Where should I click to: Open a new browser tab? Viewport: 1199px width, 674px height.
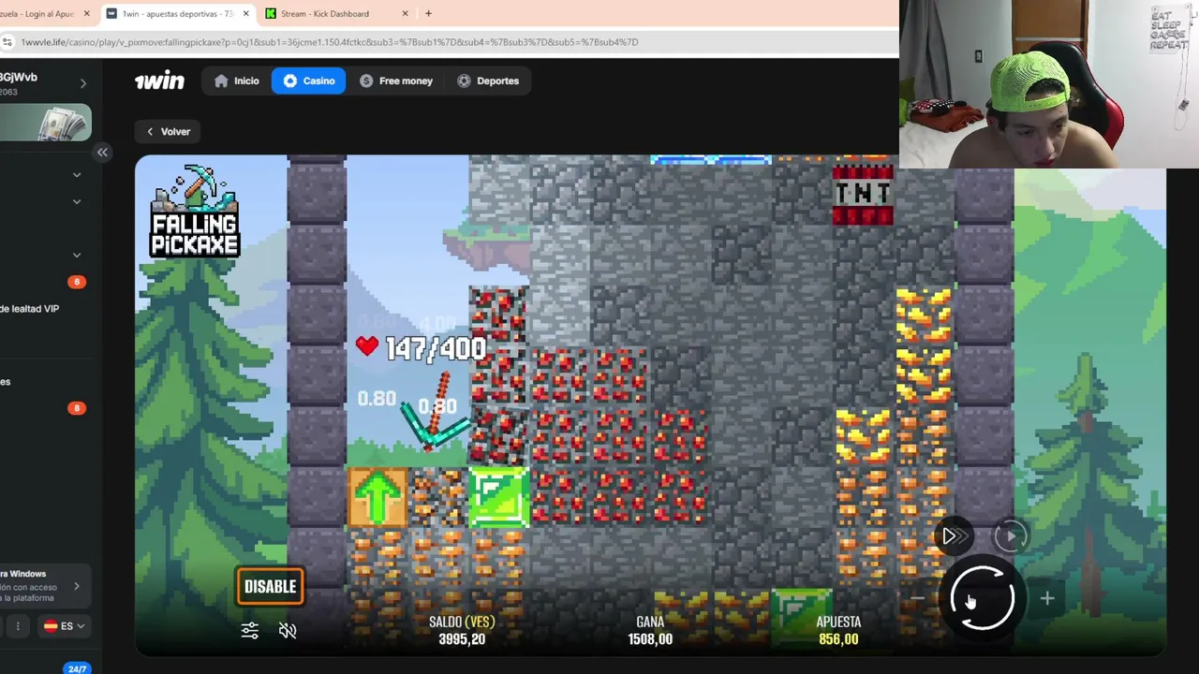[428, 14]
